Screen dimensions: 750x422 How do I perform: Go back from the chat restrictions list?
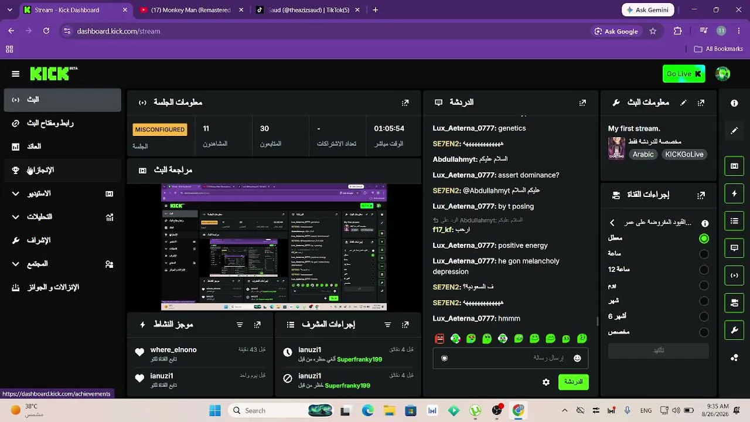click(612, 223)
